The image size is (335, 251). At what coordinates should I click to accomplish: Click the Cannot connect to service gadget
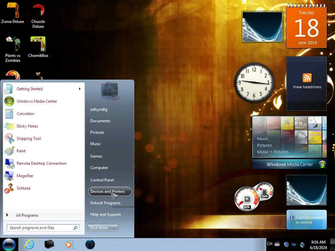tap(307, 220)
